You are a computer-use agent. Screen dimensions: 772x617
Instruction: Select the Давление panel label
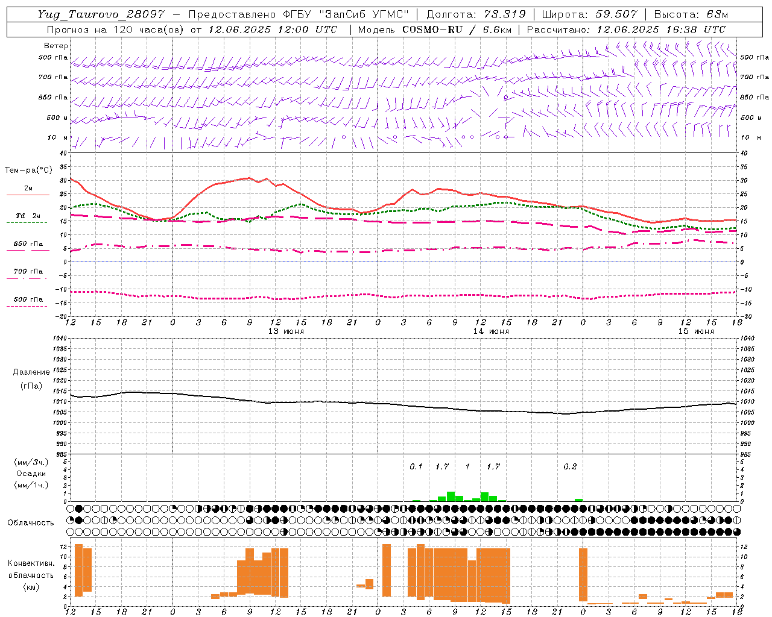tap(31, 372)
